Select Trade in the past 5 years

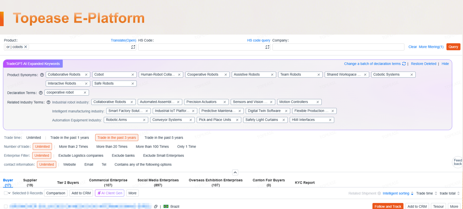pos(163,137)
